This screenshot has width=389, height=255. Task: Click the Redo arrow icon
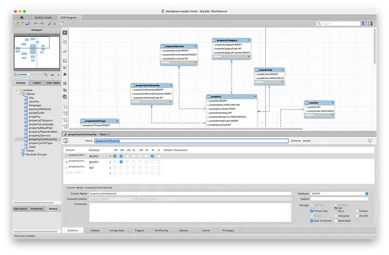[42, 24]
